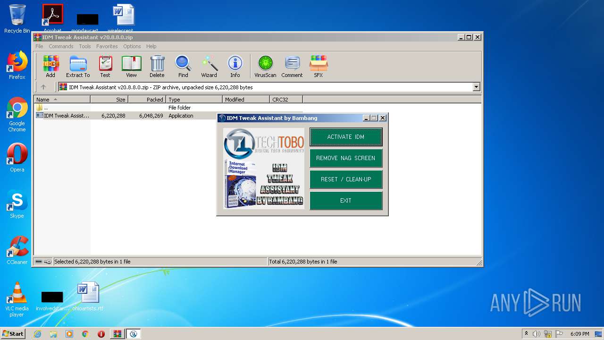The width and height of the screenshot is (604, 340).
Task: Click the Find magnifier icon
Action: click(183, 66)
